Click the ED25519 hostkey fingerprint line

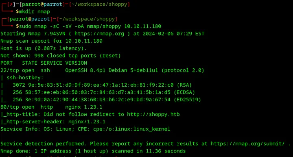coord(107,100)
